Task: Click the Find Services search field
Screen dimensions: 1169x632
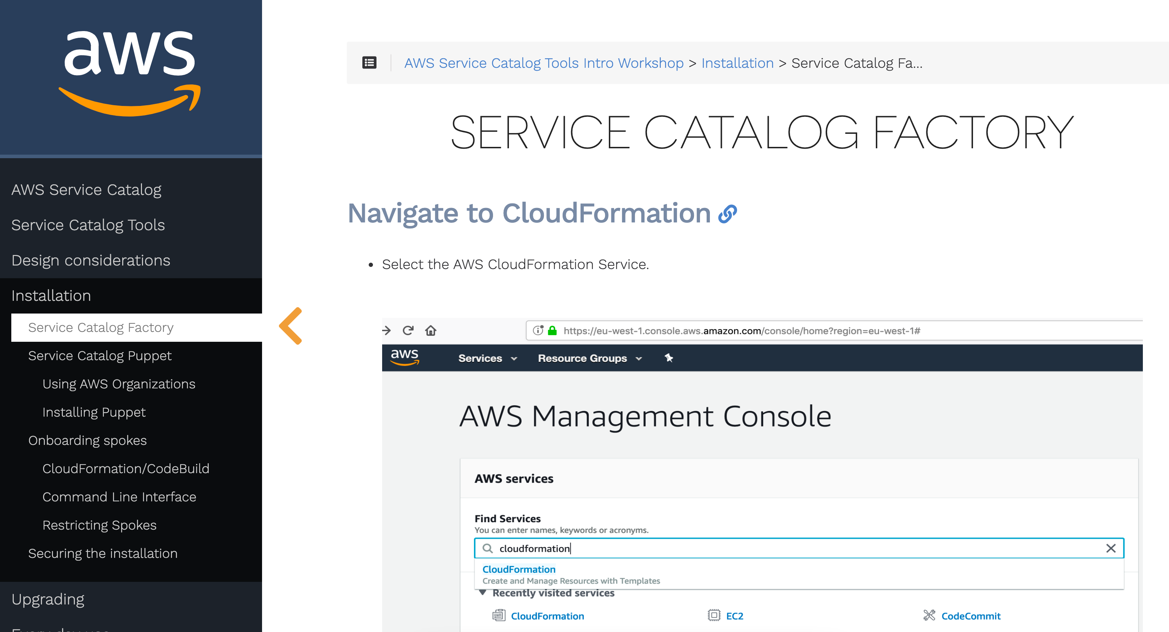Action: [799, 548]
